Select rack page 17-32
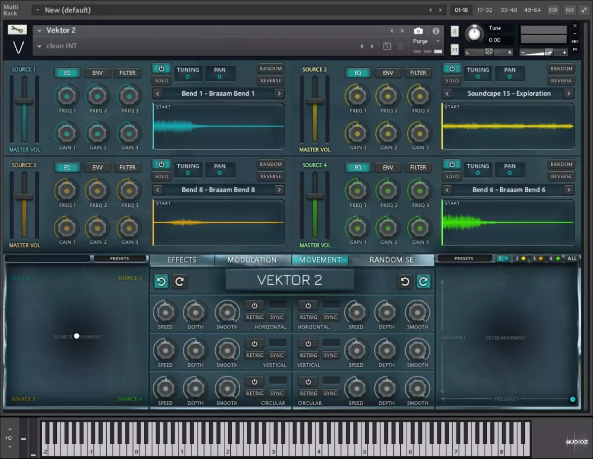The height and width of the screenshot is (459, 593). click(484, 10)
